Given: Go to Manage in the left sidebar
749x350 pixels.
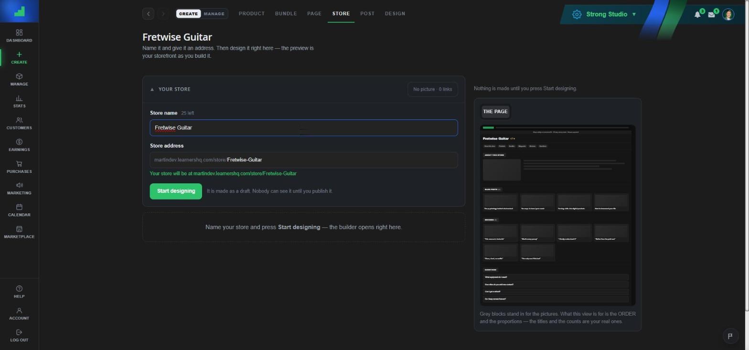Looking at the screenshot, I should pos(19,80).
